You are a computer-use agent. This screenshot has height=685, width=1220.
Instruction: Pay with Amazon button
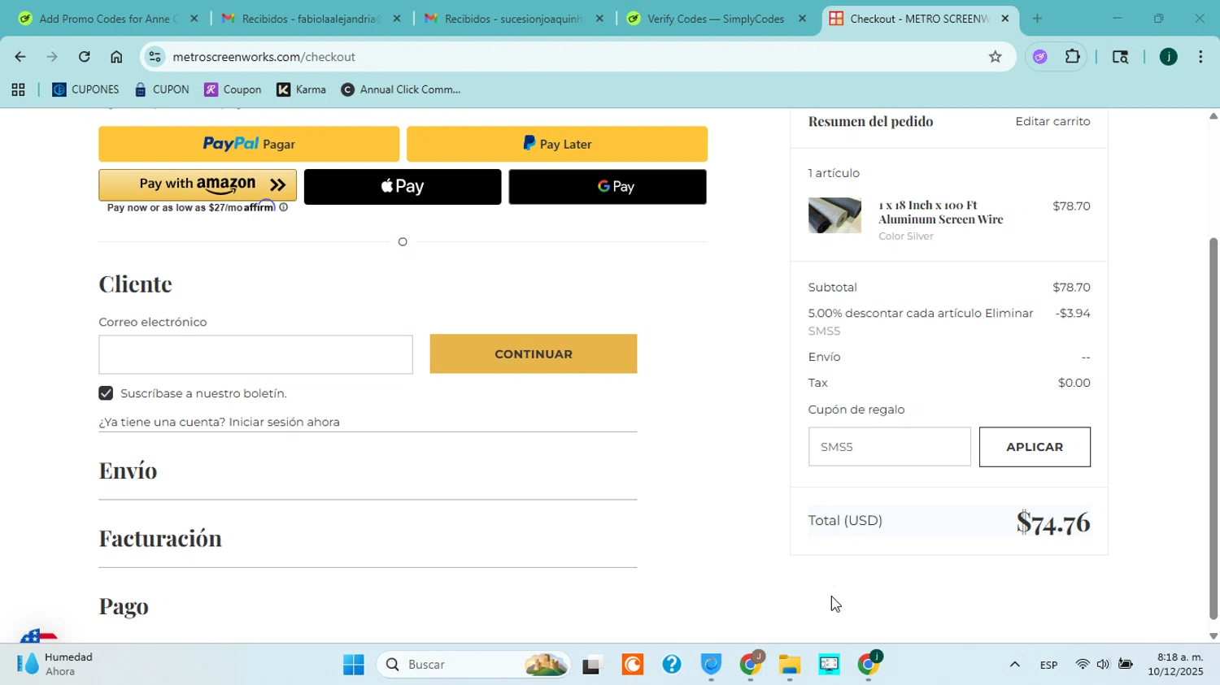(198, 184)
